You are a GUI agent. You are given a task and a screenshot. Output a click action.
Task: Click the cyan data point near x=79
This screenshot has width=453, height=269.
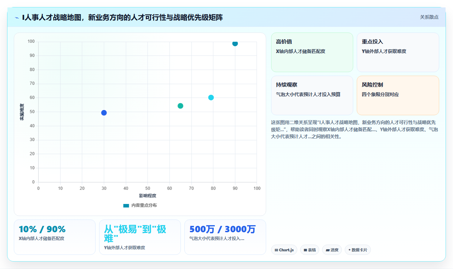click(x=211, y=98)
